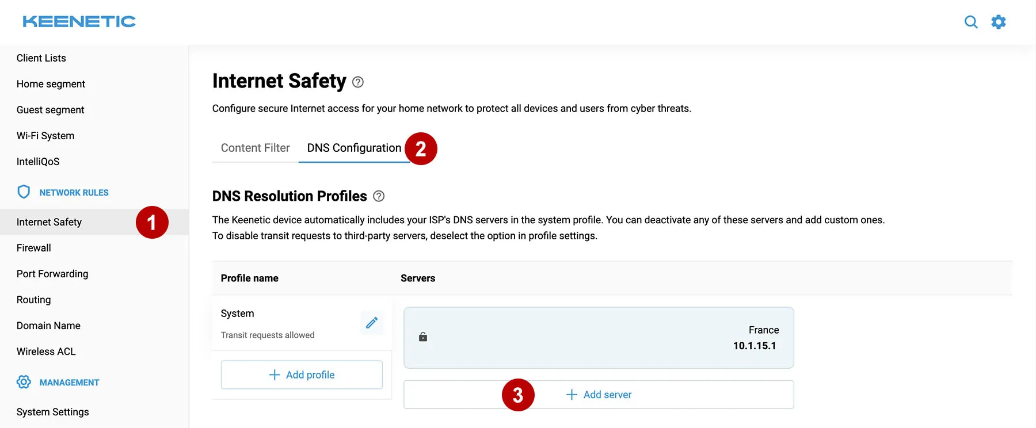Add a new DNS profile
Viewport: 1036px width, 428px height.
301,375
